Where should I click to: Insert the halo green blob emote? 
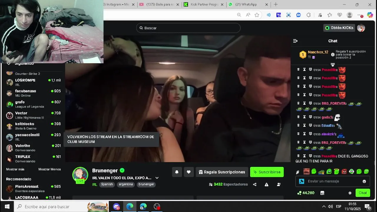point(337,171)
